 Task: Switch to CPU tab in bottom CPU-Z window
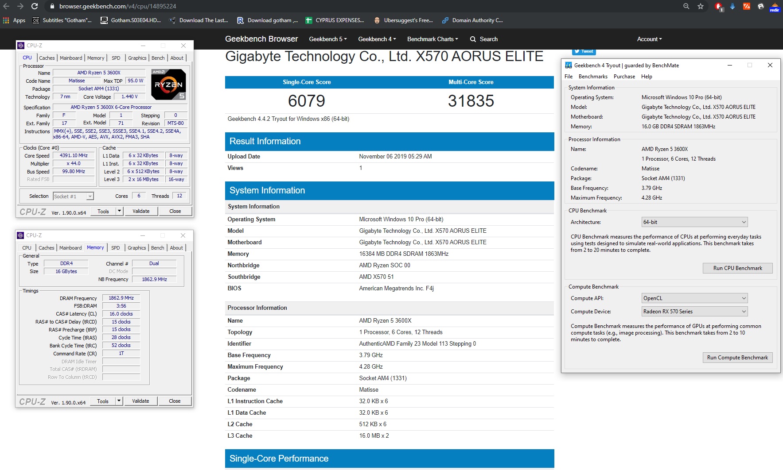click(x=27, y=248)
